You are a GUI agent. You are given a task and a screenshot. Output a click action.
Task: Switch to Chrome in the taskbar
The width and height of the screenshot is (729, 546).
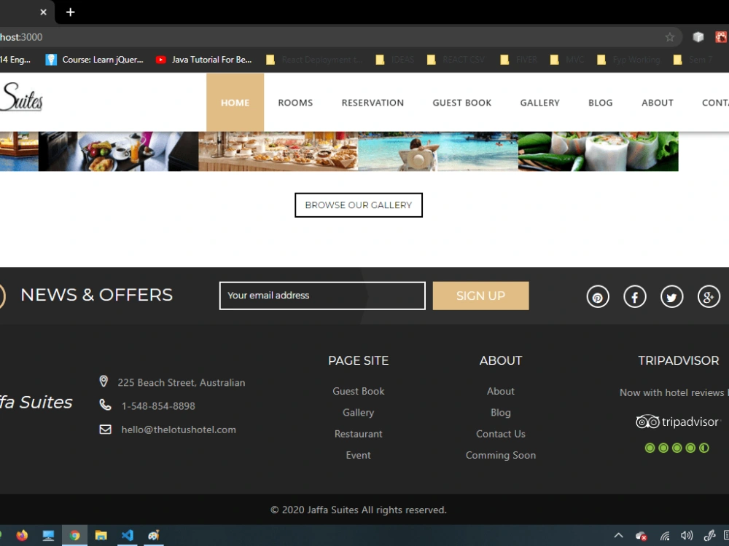click(74, 535)
